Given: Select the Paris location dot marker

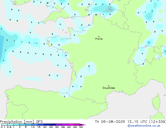Looking at the screenshot, I should click(x=99, y=37).
